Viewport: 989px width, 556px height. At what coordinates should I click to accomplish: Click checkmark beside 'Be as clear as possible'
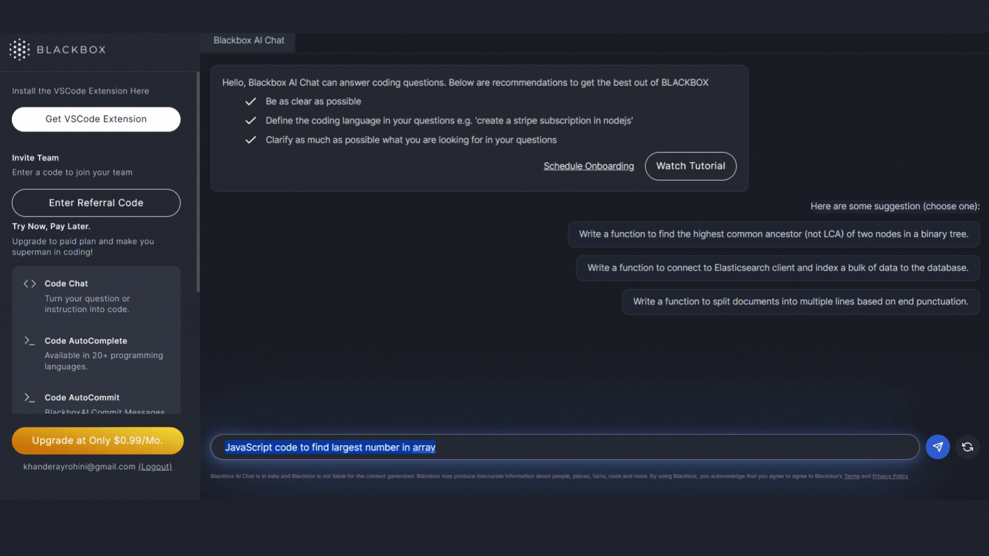[250, 101]
